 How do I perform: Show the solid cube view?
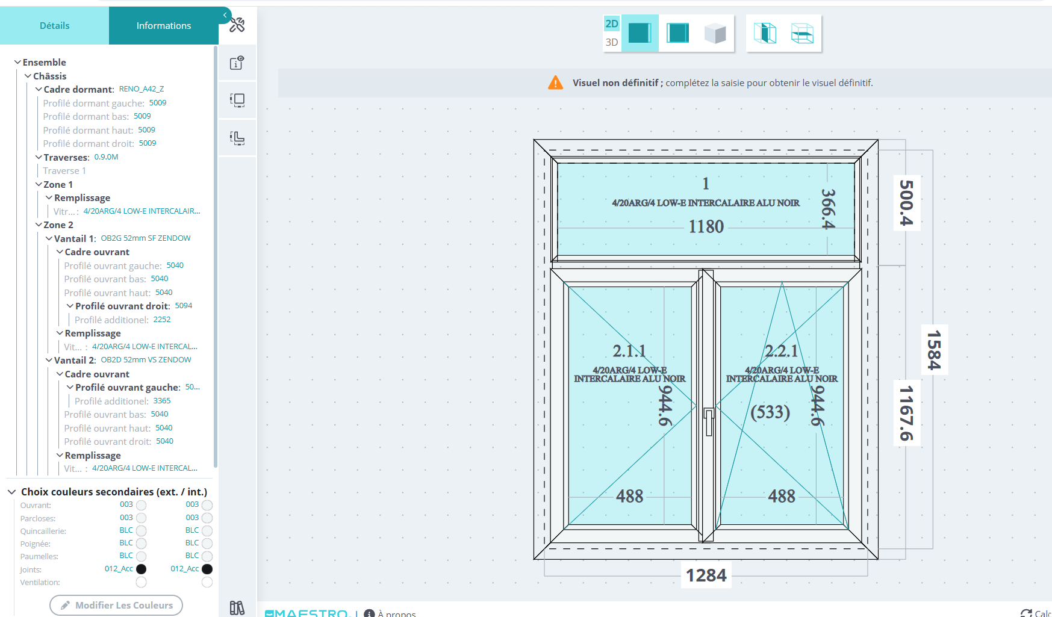pyautogui.click(x=715, y=33)
